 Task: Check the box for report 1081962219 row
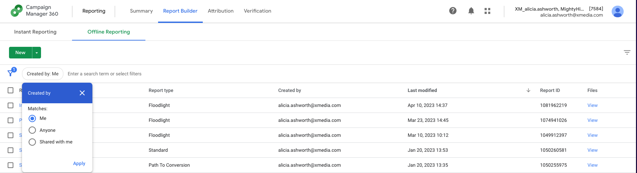[x=11, y=105]
